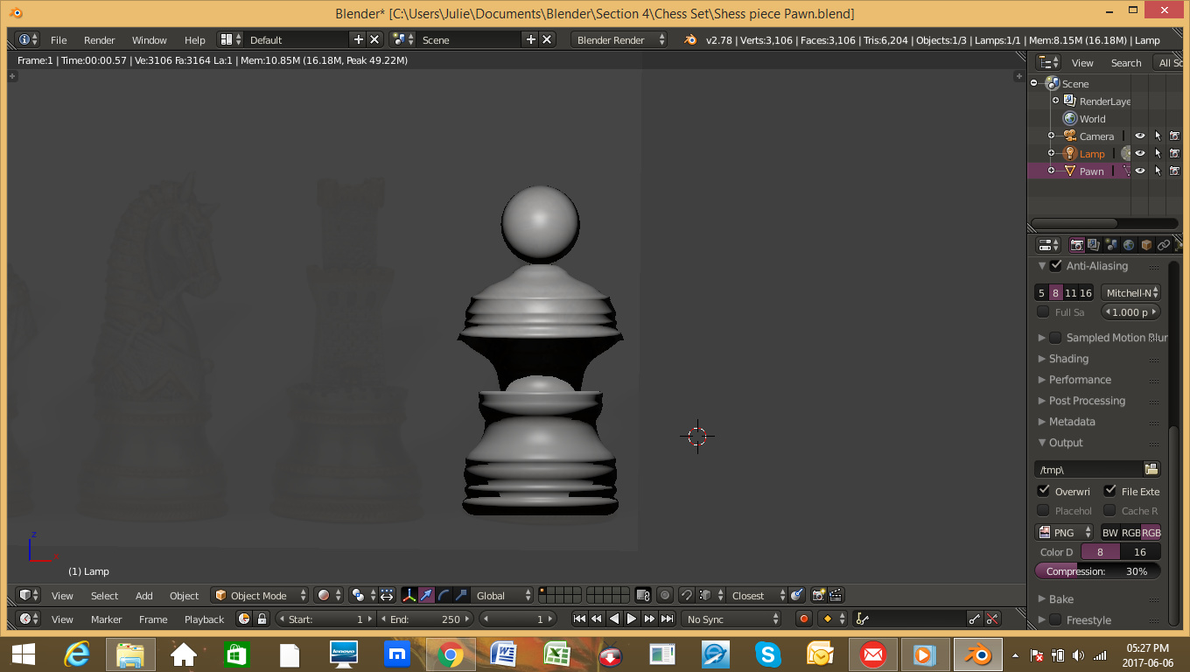Toggle the Anti-Aliasing checkbox
Screen dimensions: 1190x672
point(1056,265)
